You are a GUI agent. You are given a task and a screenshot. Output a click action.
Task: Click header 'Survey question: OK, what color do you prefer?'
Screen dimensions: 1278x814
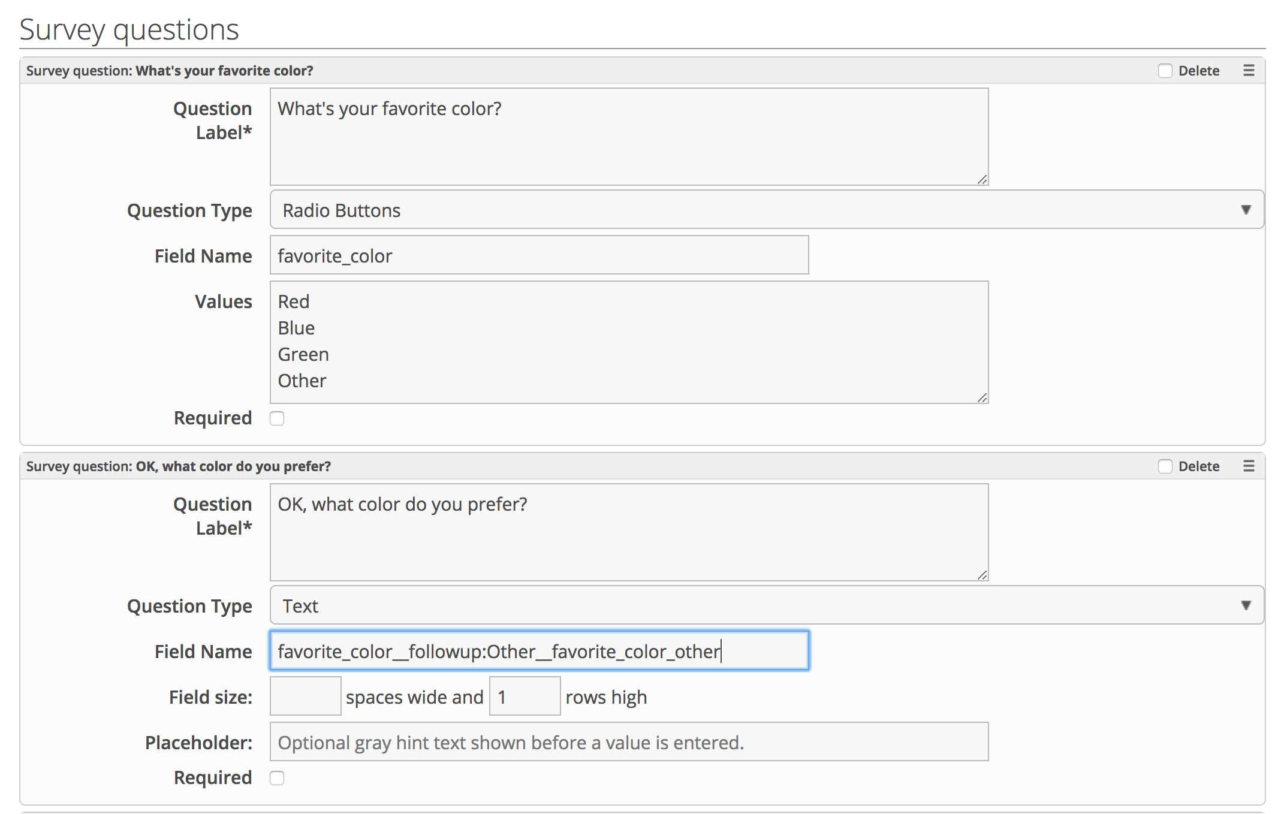coord(179,466)
